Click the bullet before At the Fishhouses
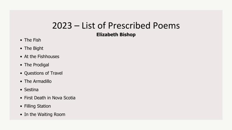The image size is (232, 130). click(x=21, y=57)
